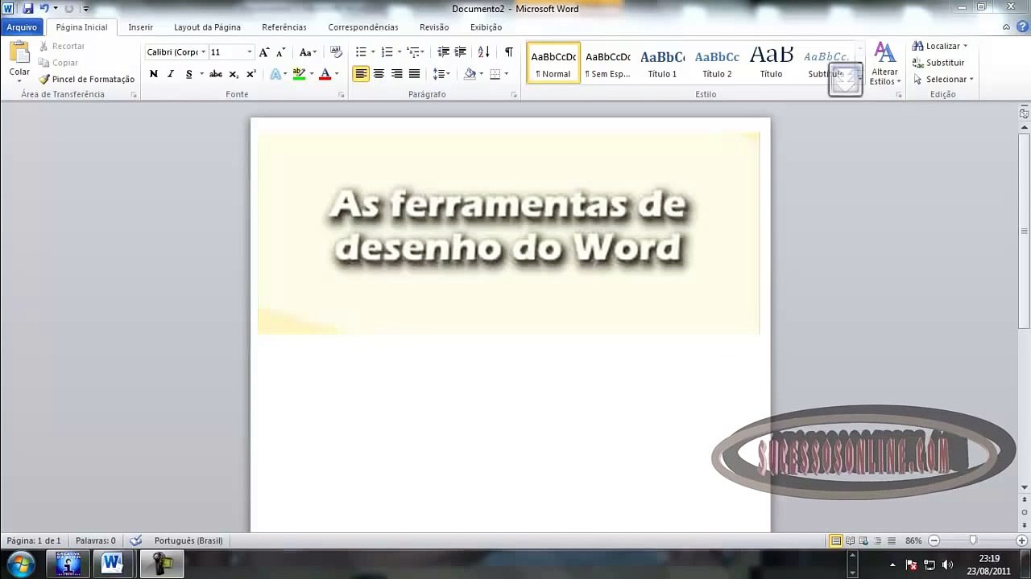Expand Fonte dialog launcher
Screen dimensions: 1031x579
(341, 95)
